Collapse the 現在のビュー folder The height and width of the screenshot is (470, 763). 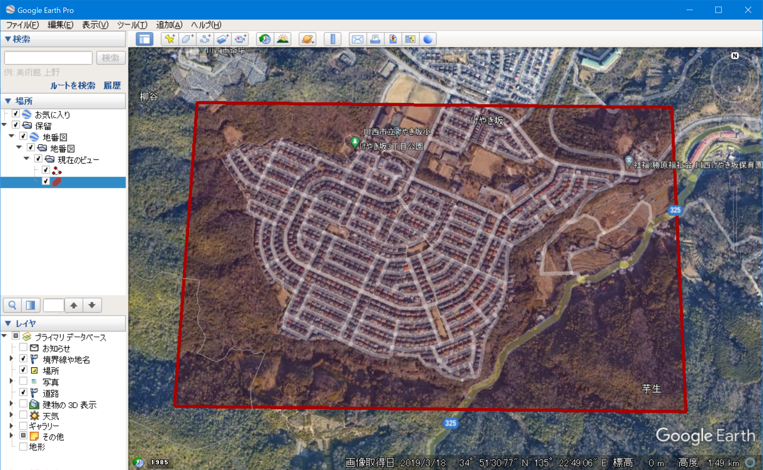click(x=27, y=159)
